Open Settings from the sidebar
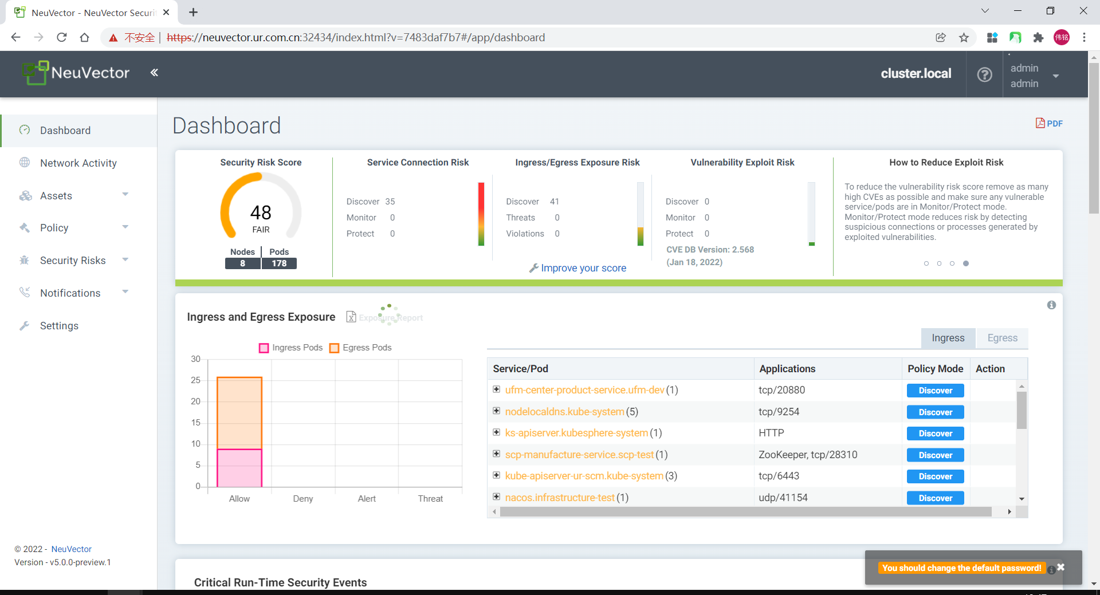This screenshot has height=595, width=1100. 59,326
